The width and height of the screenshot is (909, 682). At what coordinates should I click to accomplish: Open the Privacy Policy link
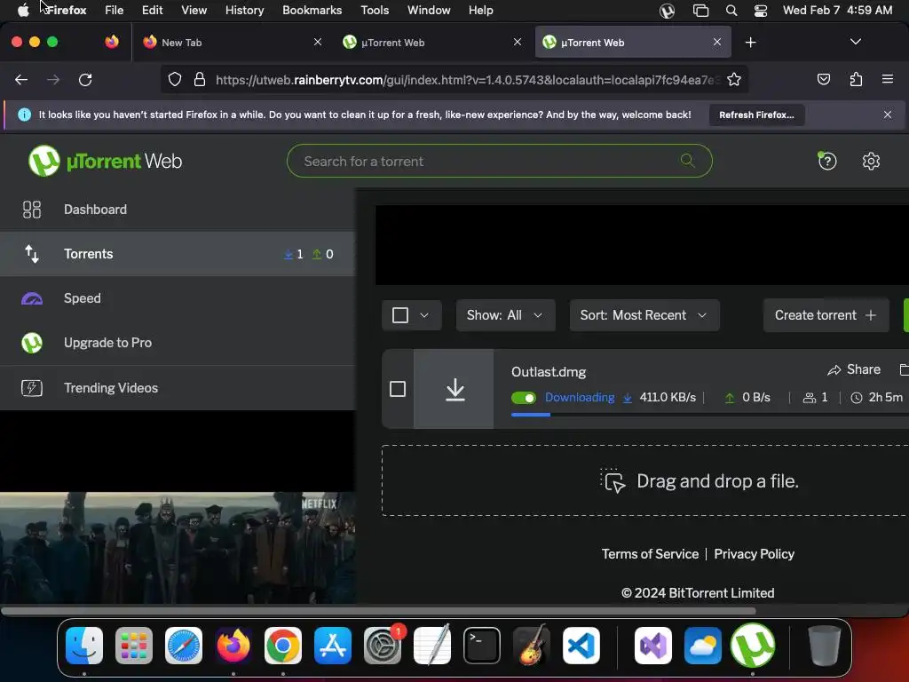754,554
